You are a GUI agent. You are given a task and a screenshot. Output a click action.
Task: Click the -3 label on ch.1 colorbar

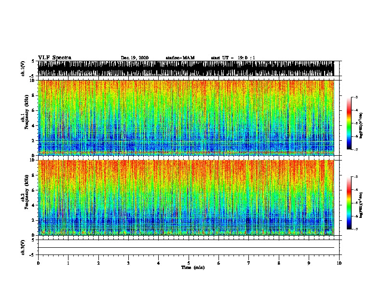(355, 97)
